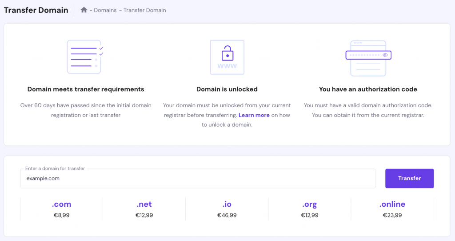This screenshot has width=455, height=241.
Task: Open Domains in the breadcrumb
Action: (x=105, y=10)
